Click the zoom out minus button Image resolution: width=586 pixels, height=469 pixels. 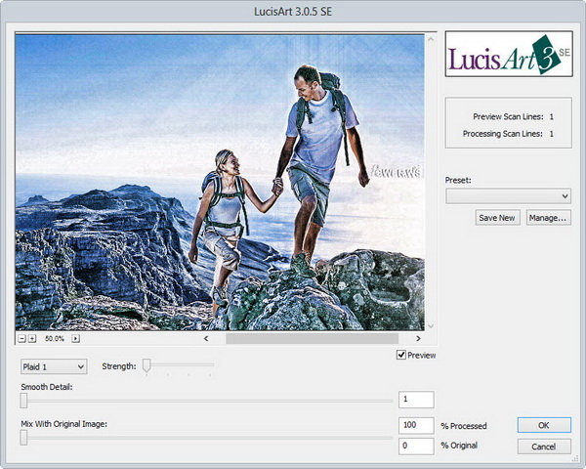(21, 338)
